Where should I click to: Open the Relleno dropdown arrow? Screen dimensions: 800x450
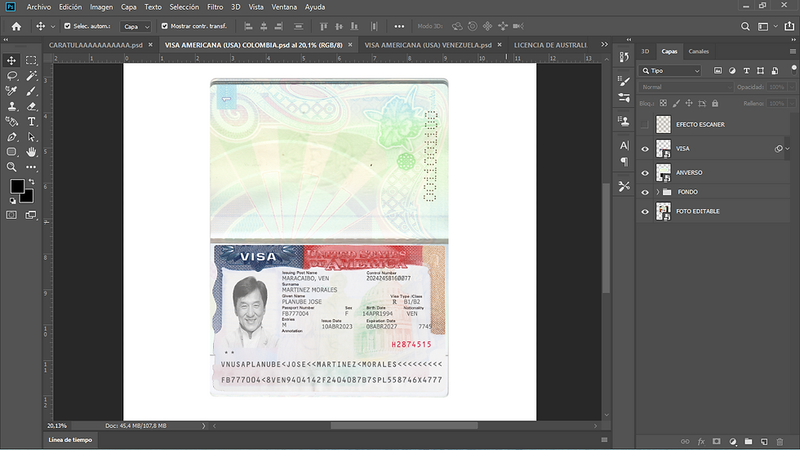pyautogui.click(x=792, y=104)
